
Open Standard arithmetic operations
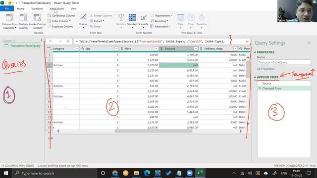coord(132,21)
